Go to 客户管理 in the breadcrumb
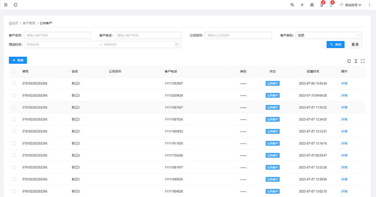Viewport: 376px width, 197px height. pyautogui.click(x=29, y=24)
